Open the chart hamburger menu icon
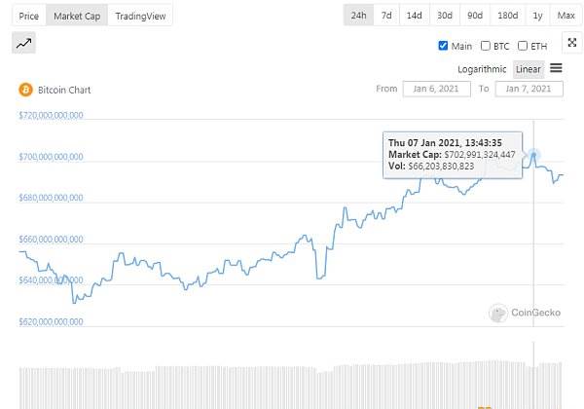The height and width of the screenshot is (409, 584). pyautogui.click(x=557, y=68)
